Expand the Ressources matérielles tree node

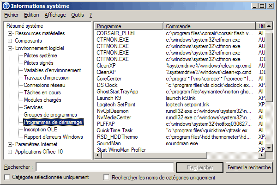(x=10, y=33)
